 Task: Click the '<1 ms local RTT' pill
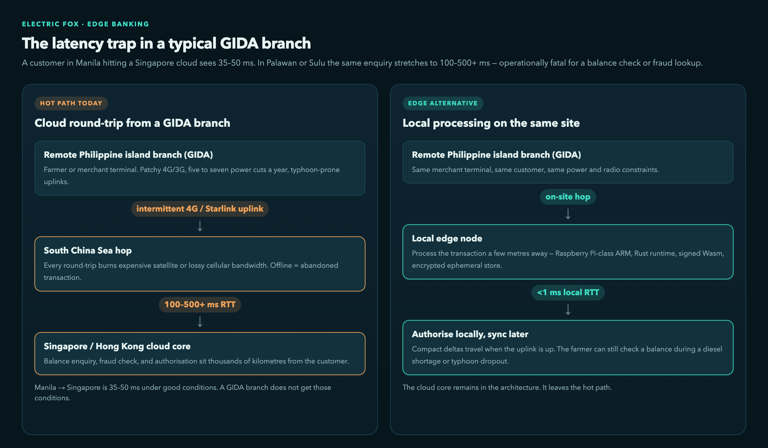[x=568, y=292]
